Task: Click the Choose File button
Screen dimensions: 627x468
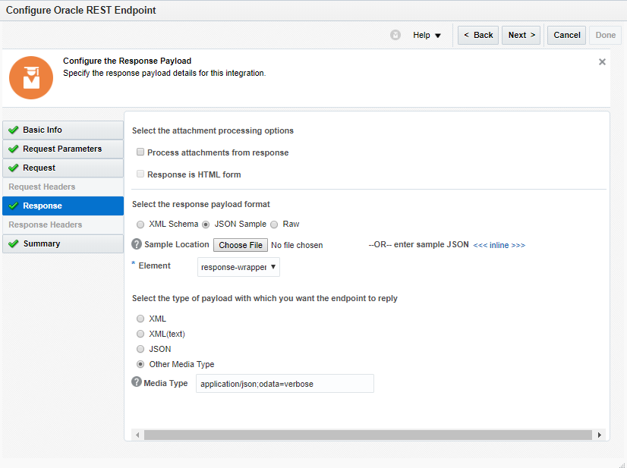Action: pyautogui.click(x=241, y=245)
